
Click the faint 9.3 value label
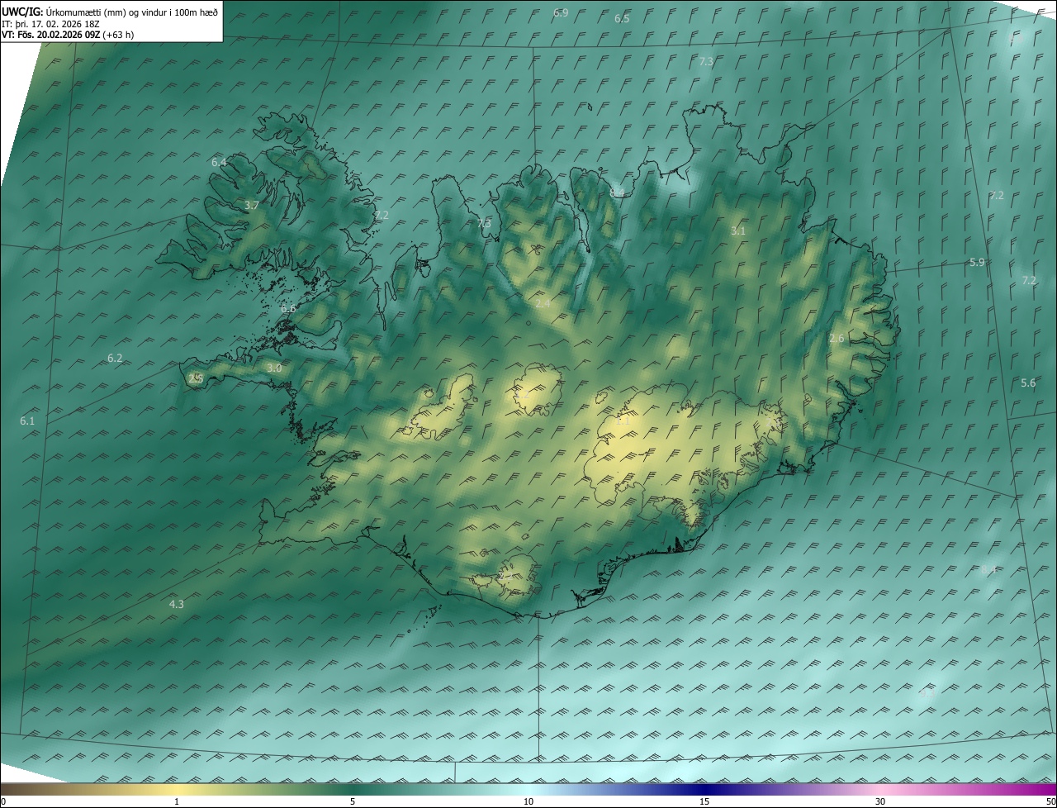pos(927,693)
